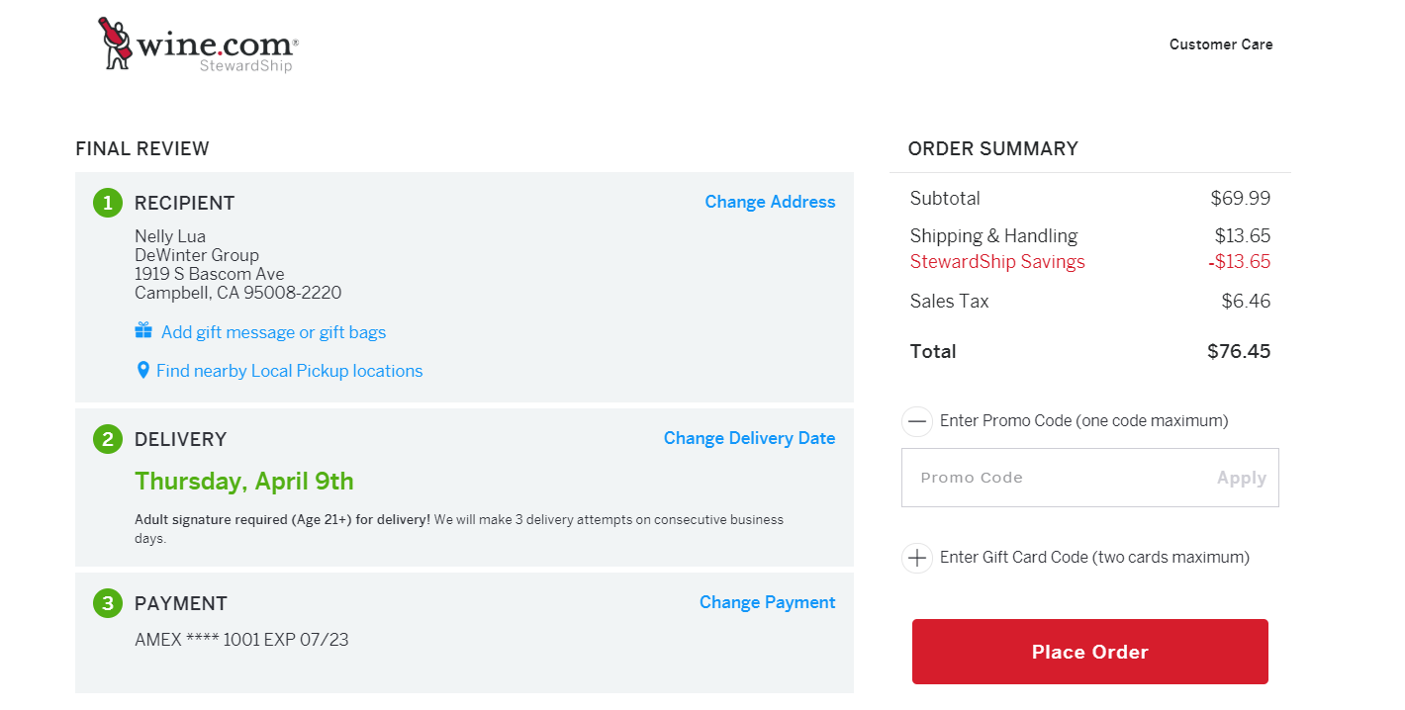Click Change Delivery Date link

[749, 438]
